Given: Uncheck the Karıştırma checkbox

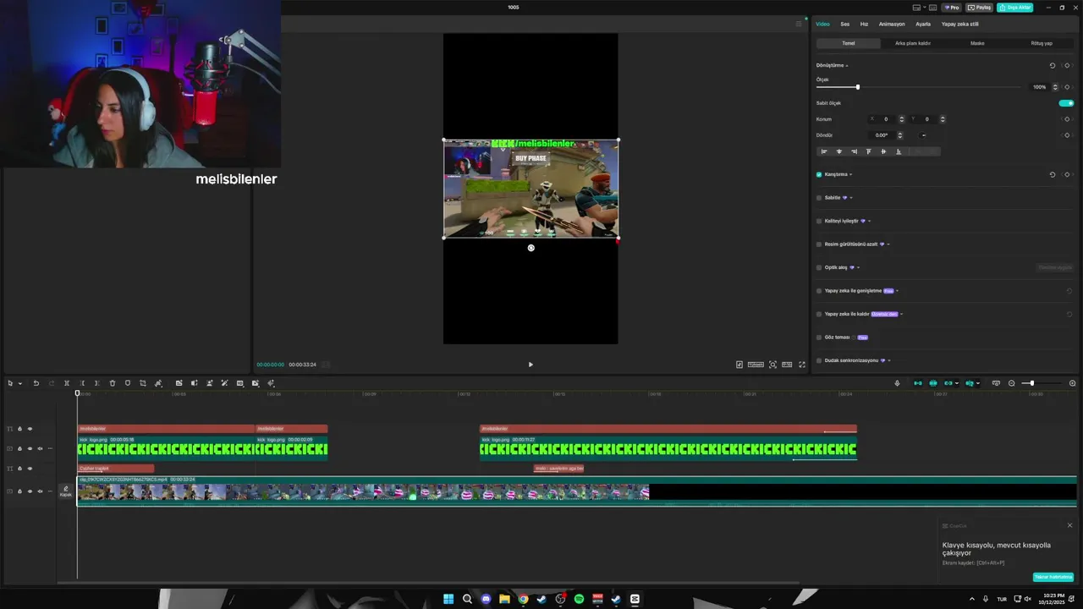Looking at the screenshot, I should pos(819,174).
